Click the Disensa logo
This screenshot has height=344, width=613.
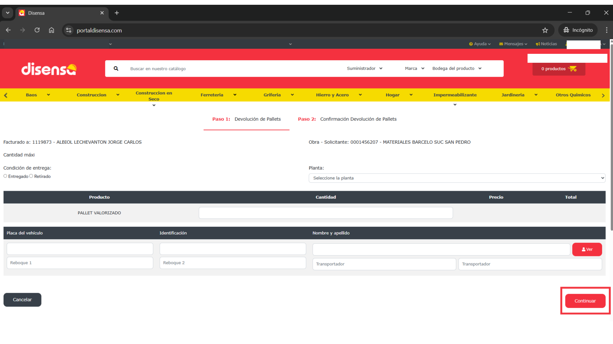click(49, 69)
